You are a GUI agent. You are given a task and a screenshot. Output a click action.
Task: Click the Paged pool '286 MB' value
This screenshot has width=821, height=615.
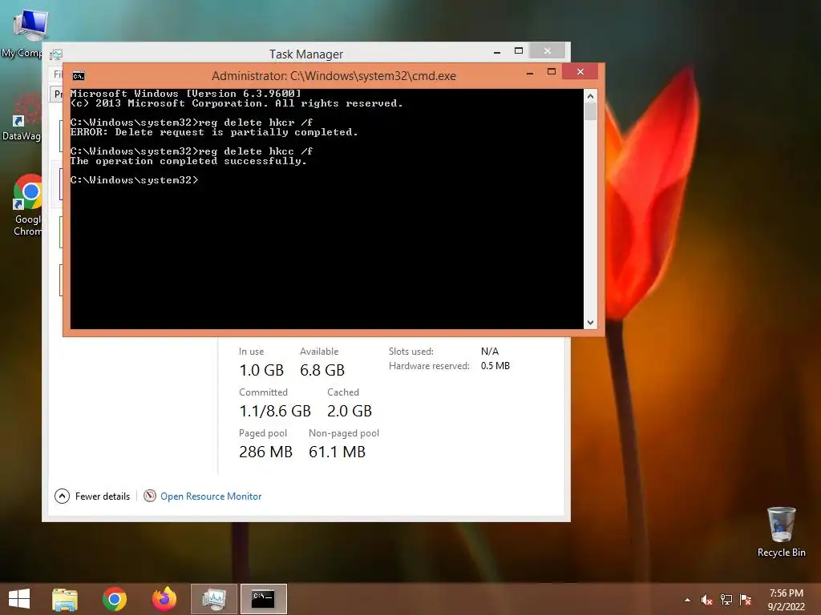[265, 452]
